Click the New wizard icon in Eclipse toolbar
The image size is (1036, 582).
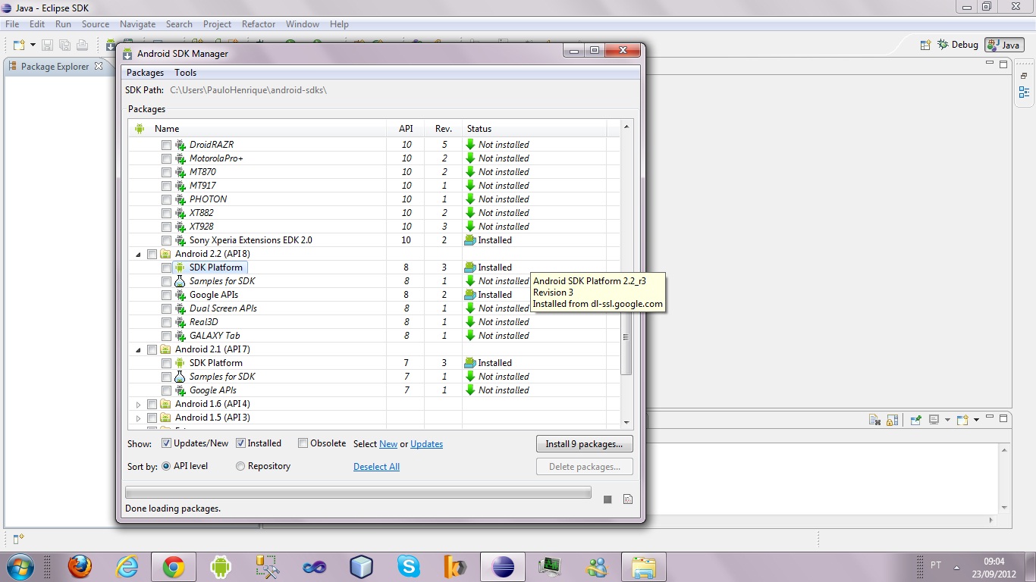click(x=19, y=45)
